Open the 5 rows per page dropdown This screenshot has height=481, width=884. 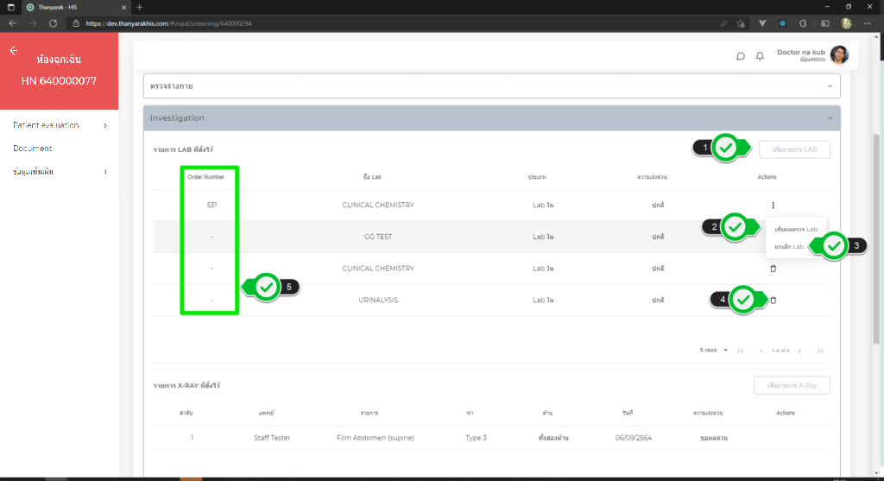[714, 351]
